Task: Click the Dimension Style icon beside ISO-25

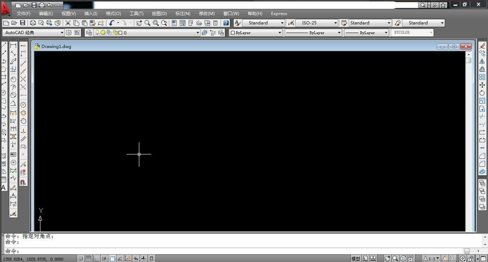Action: click(x=291, y=23)
